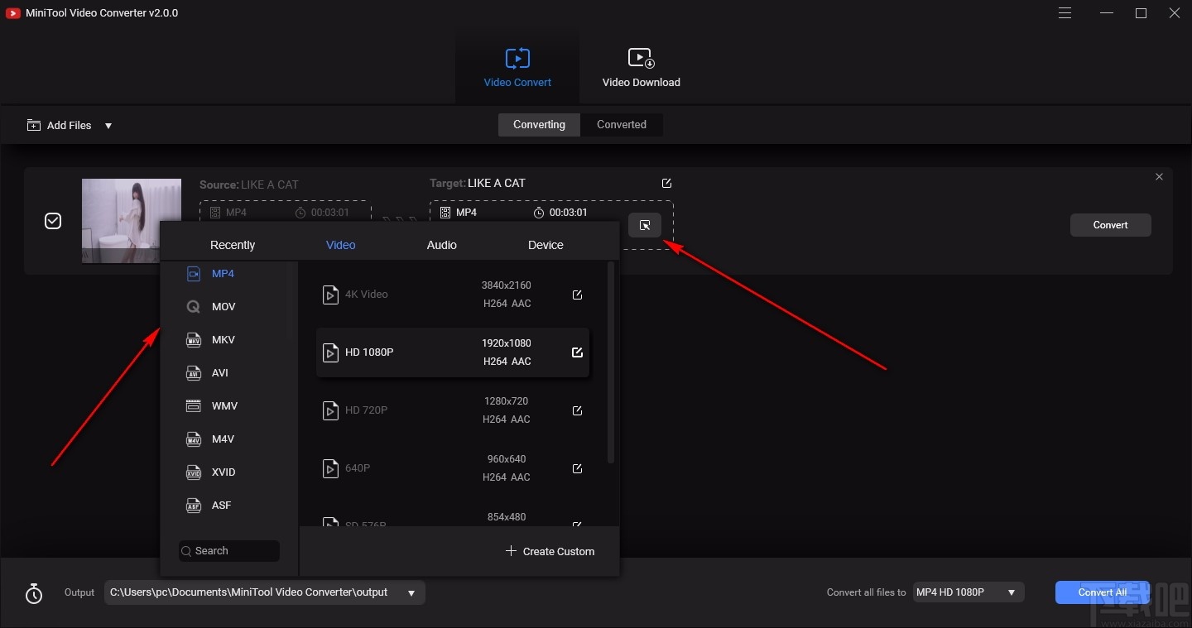This screenshot has height=628, width=1192.
Task: Show the Converted list tab
Action: (622, 124)
